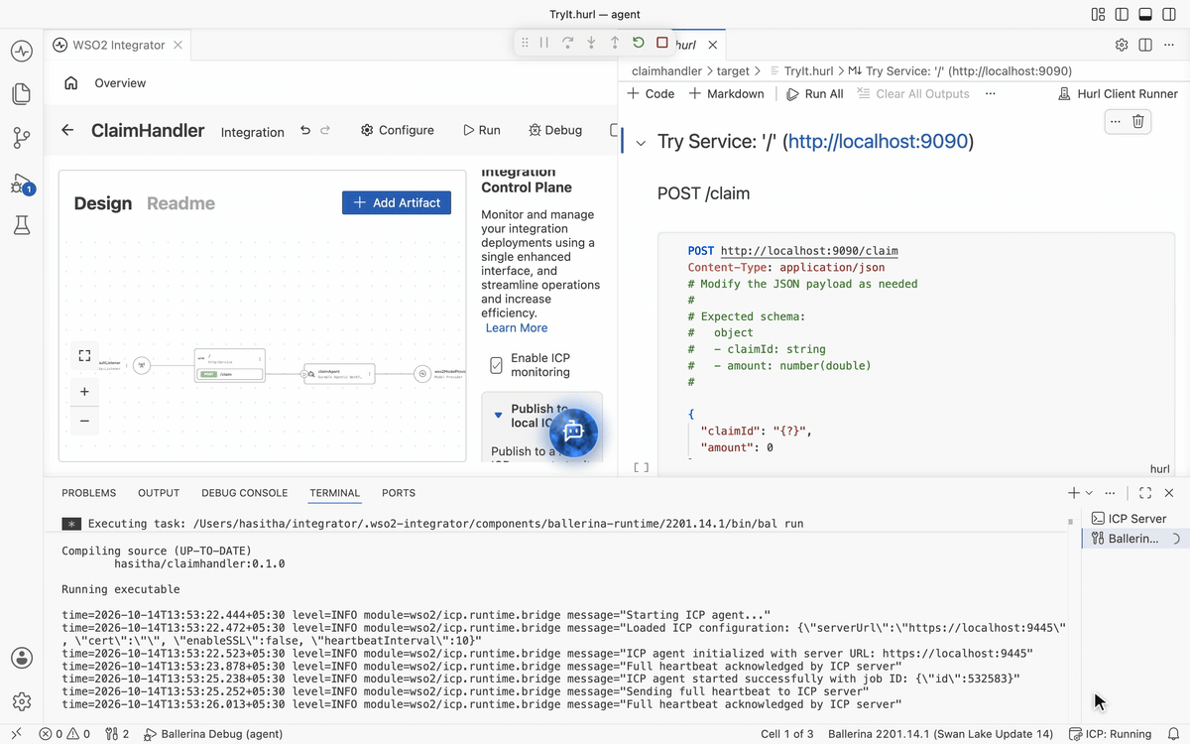1190x744 pixels.
Task: Open Configure for ClaimHandler
Action: coord(397,130)
